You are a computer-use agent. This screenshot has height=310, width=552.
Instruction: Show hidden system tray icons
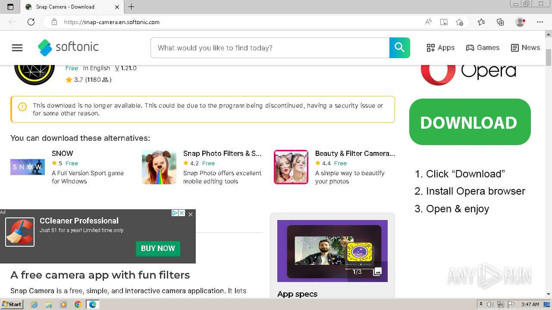[x=481, y=304]
